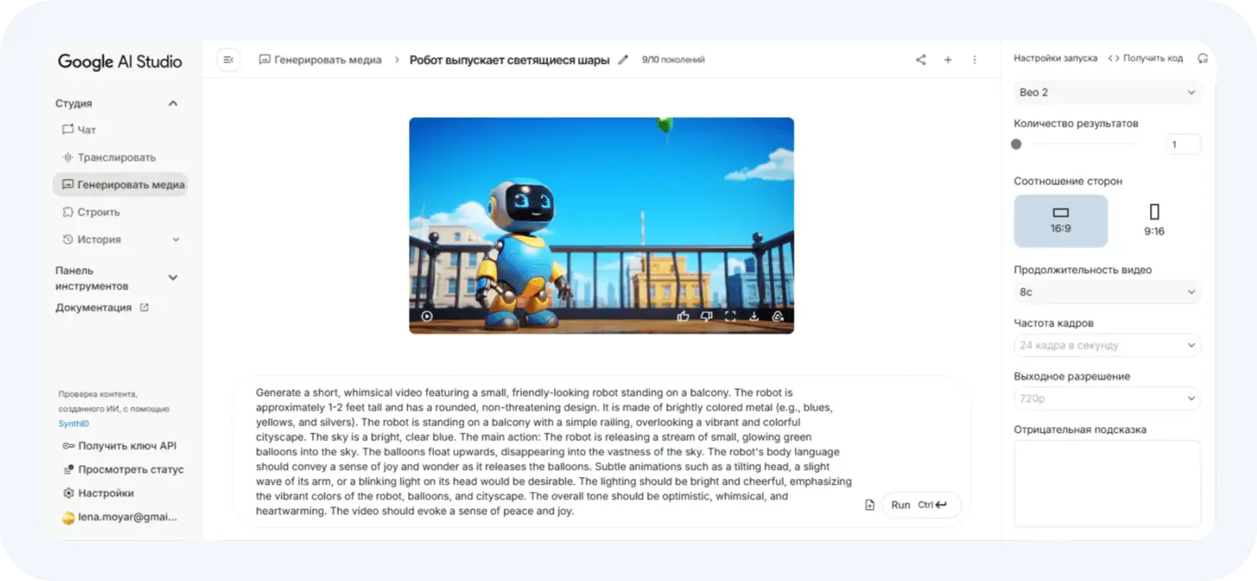Screen dimensions: 1257x581
Task: Share the prompt via share icon
Action: click(x=921, y=59)
